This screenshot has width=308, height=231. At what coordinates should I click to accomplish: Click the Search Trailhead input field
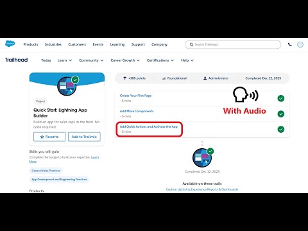pyautogui.click(x=233, y=44)
